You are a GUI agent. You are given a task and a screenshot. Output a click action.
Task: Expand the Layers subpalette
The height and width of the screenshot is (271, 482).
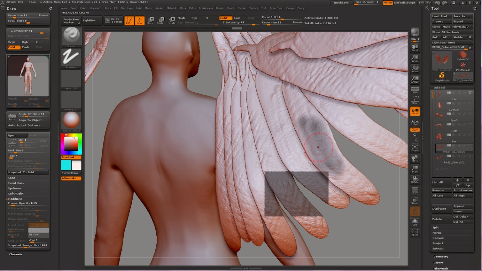[438, 263]
